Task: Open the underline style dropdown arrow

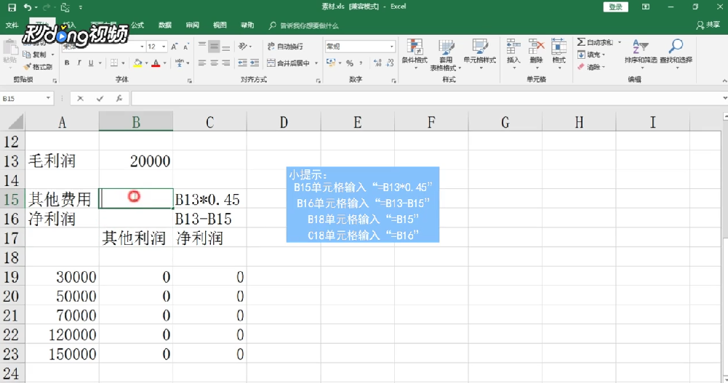Action: click(x=100, y=63)
